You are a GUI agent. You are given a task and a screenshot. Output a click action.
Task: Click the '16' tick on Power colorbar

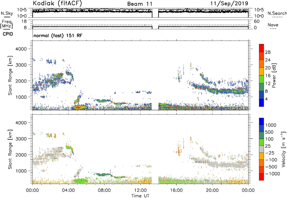[x=268, y=76]
